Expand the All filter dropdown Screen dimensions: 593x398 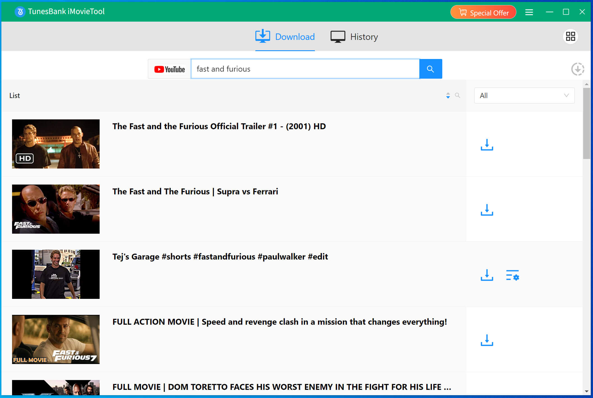pos(524,95)
